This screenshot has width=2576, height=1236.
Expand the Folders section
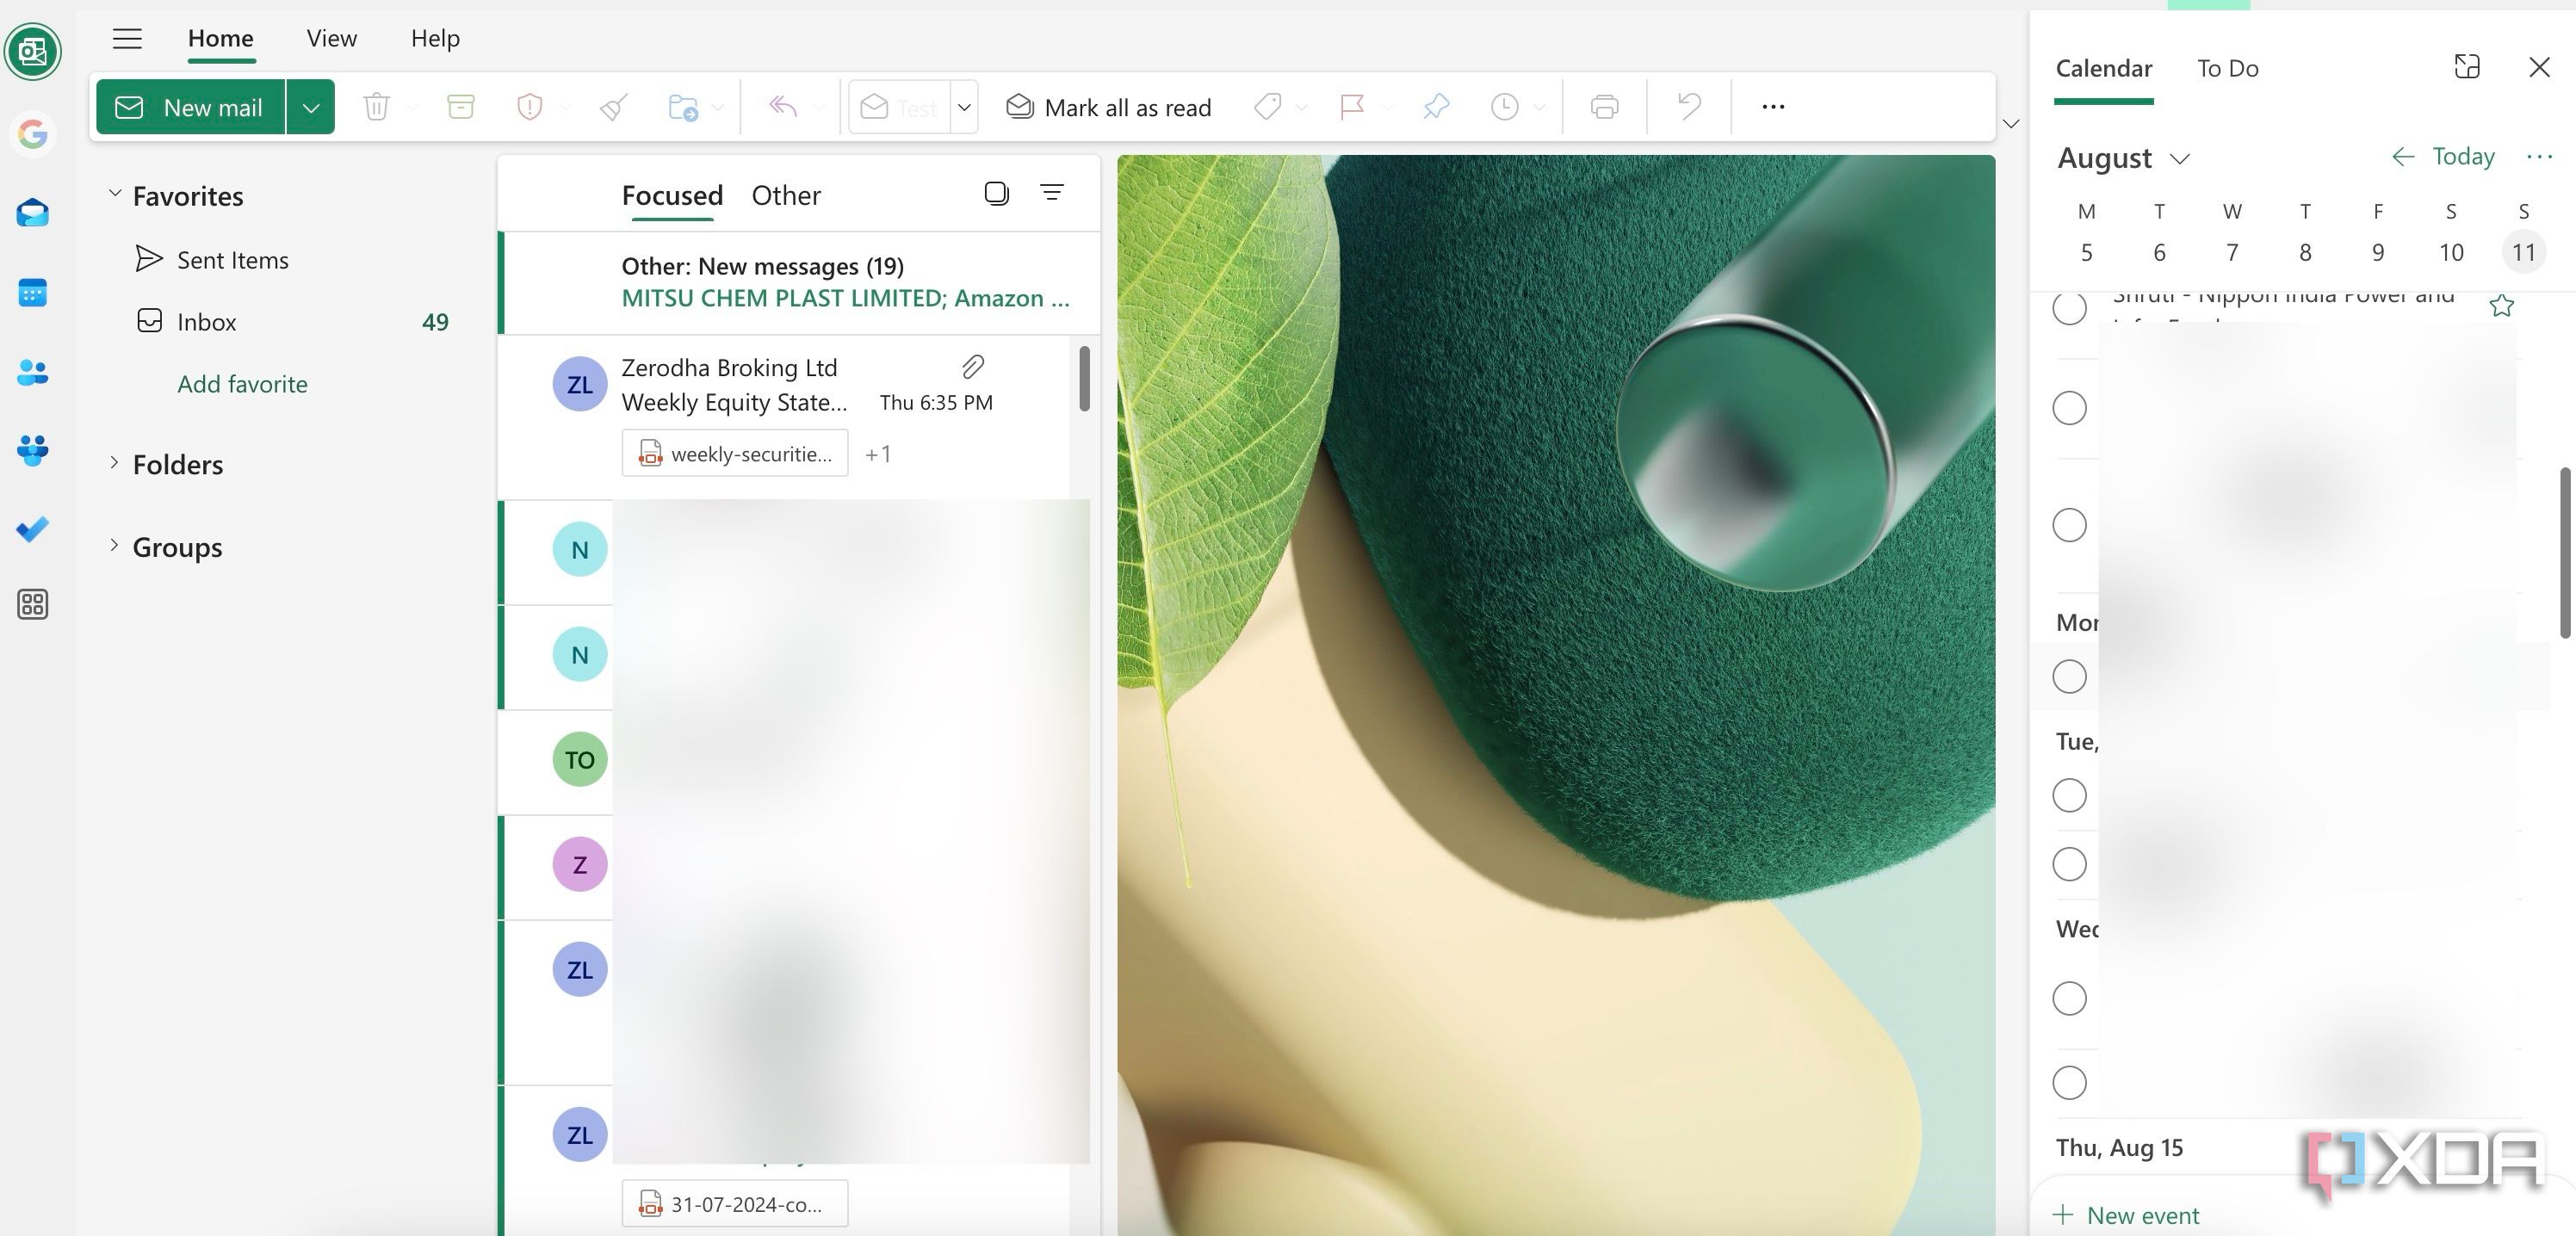pyautogui.click(x=114, y=462)
